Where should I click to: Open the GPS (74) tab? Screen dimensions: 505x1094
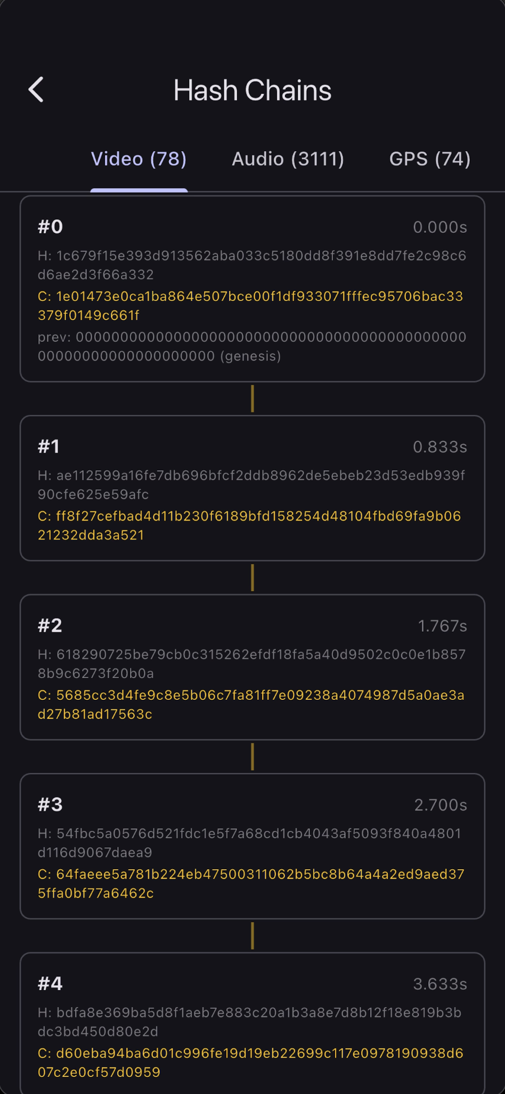click(x=430, y=159)
